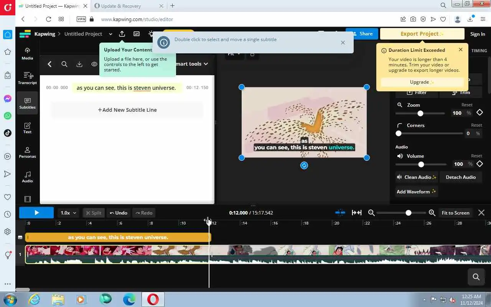This screenshot has height=307, width=491.
Task: Open project name dropdown arrow
Action: click(110, 34)
